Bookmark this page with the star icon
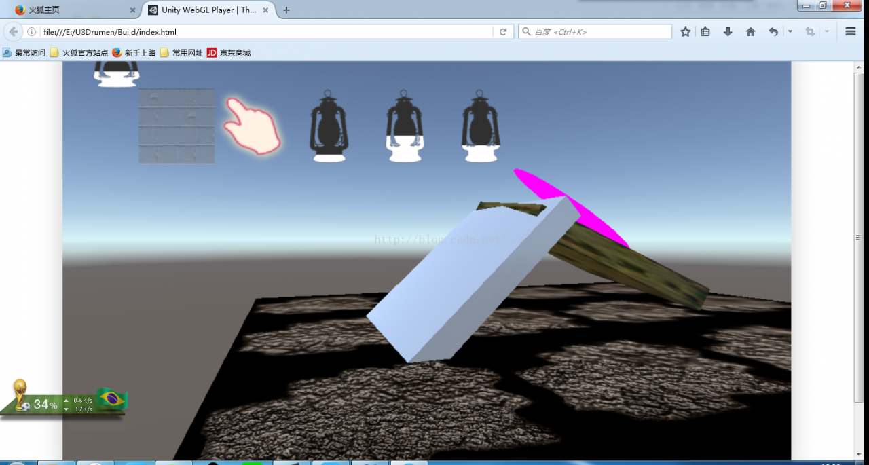 click(686, 32)
